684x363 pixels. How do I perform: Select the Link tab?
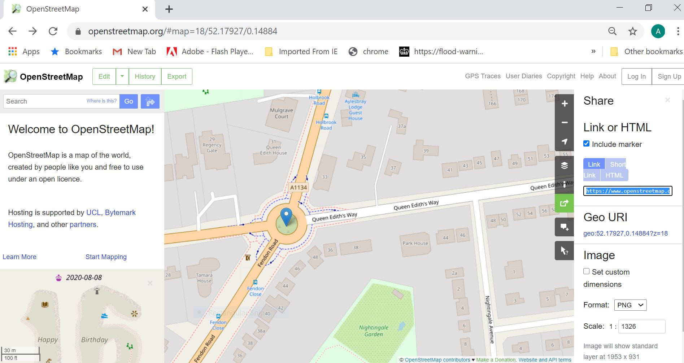pos(594,164)
